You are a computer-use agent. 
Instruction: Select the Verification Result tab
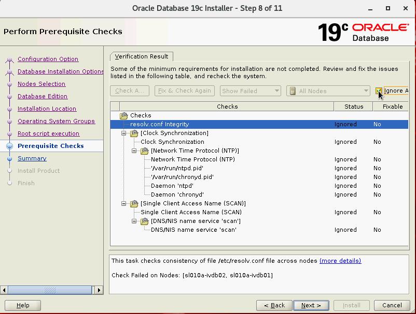[142, 56]
